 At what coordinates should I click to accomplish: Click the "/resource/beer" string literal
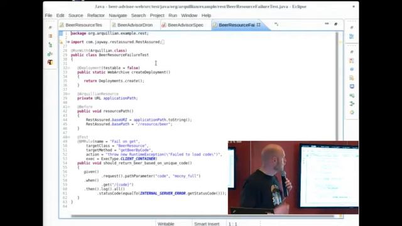click(x=153, y=124)
